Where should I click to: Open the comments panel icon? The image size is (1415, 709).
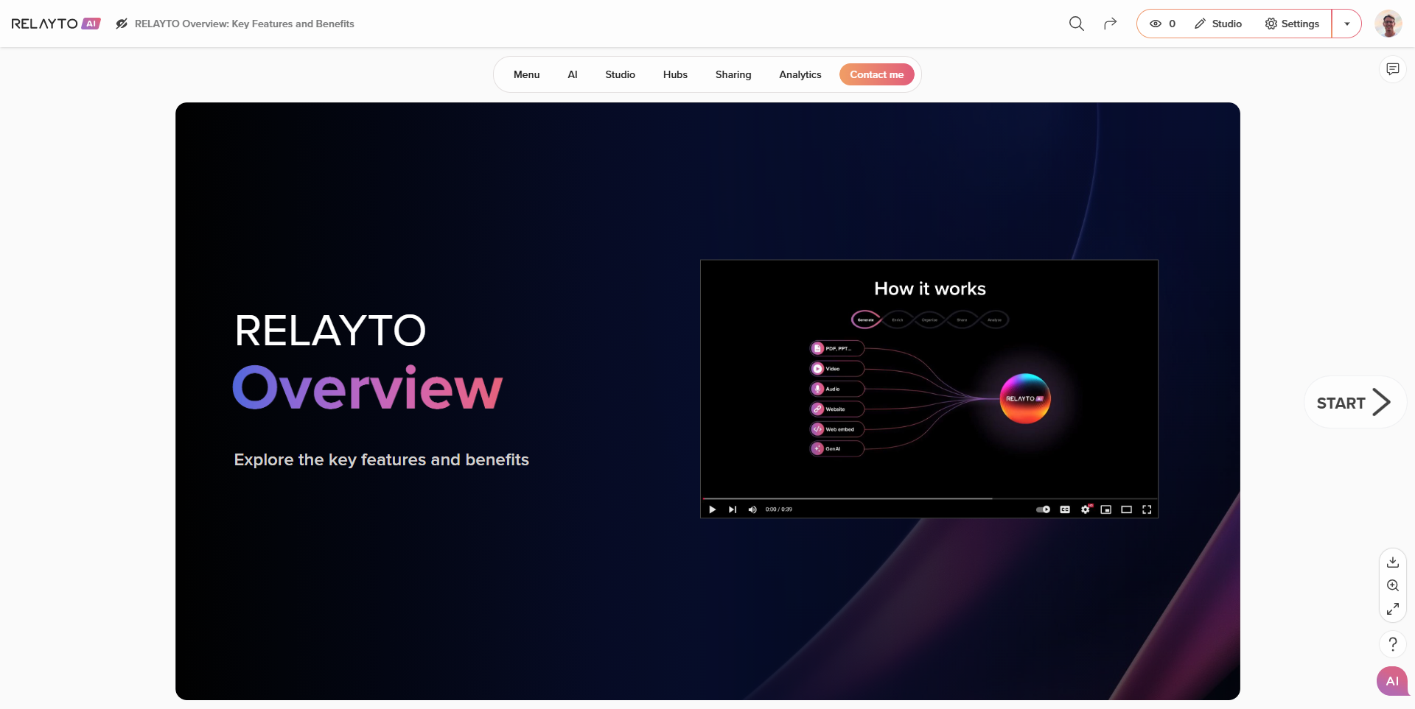click(1393, 69)
